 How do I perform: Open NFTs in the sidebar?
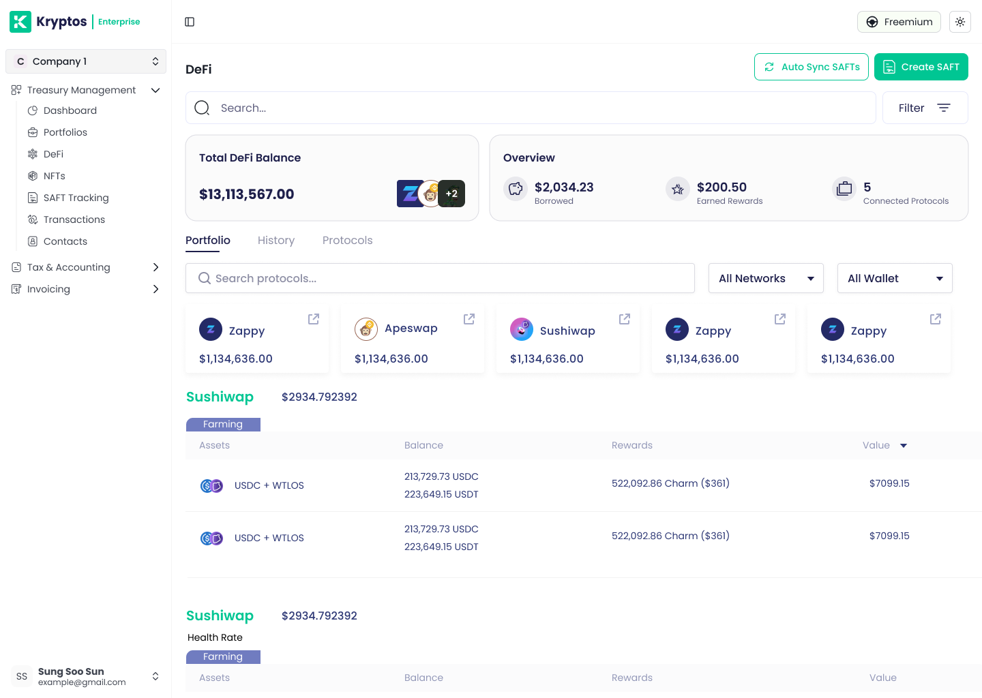coord(55,176)
